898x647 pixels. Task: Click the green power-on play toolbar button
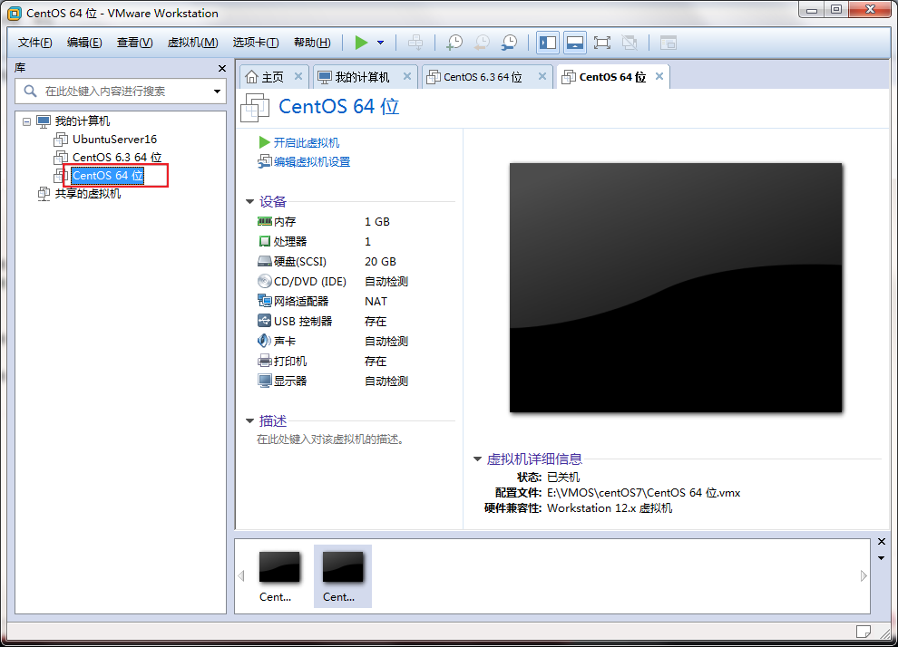coord(361,43)
